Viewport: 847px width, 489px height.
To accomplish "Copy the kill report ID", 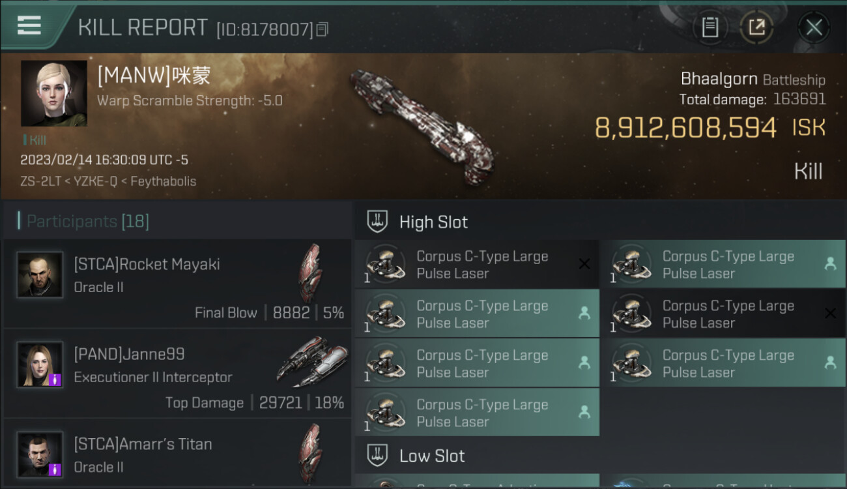I will pyautogui.click(x=323, y=29).
